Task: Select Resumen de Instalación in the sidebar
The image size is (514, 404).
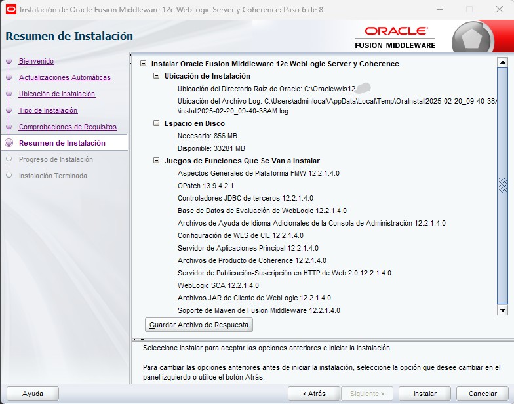Action: point(62,143)
